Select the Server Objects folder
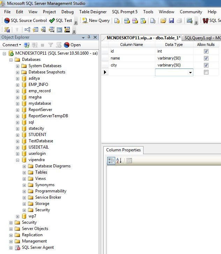Screen dimensions: 221x254 coord(35,229)
